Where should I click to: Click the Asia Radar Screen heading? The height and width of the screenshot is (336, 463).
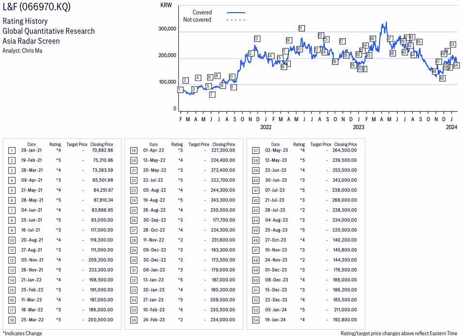pos(31,41)
